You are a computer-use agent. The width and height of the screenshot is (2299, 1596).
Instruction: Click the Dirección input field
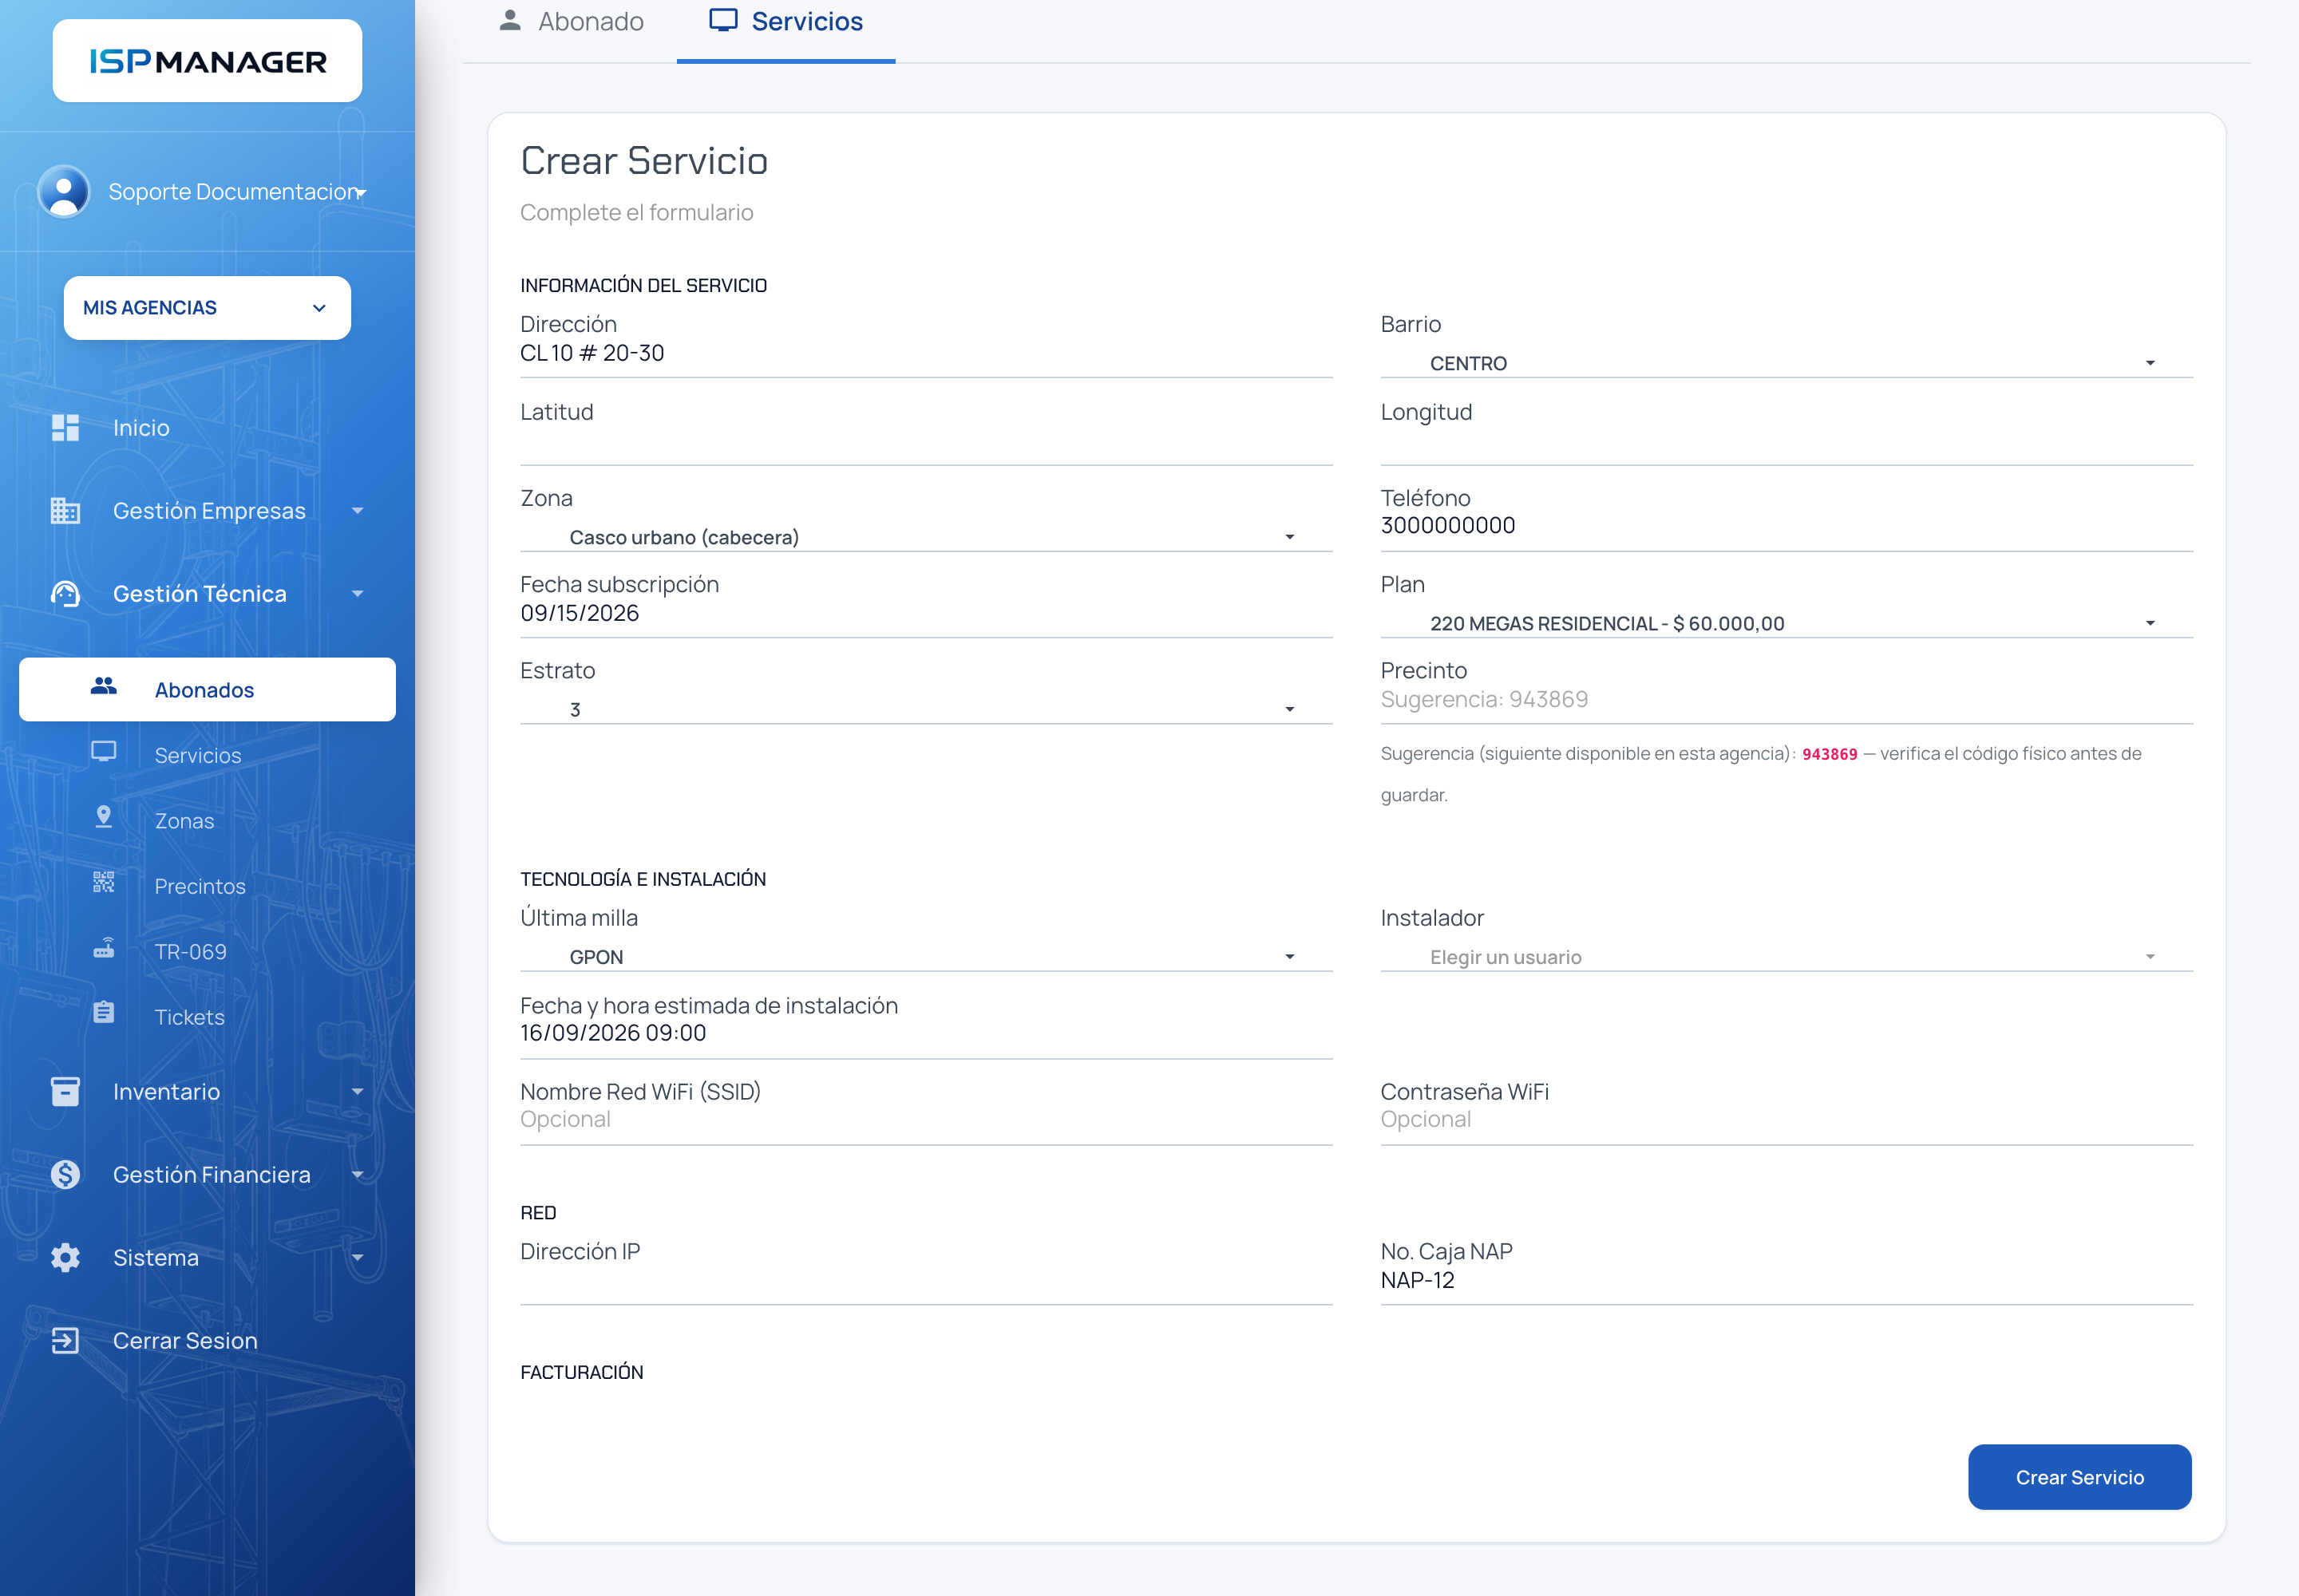click(927, 354)
